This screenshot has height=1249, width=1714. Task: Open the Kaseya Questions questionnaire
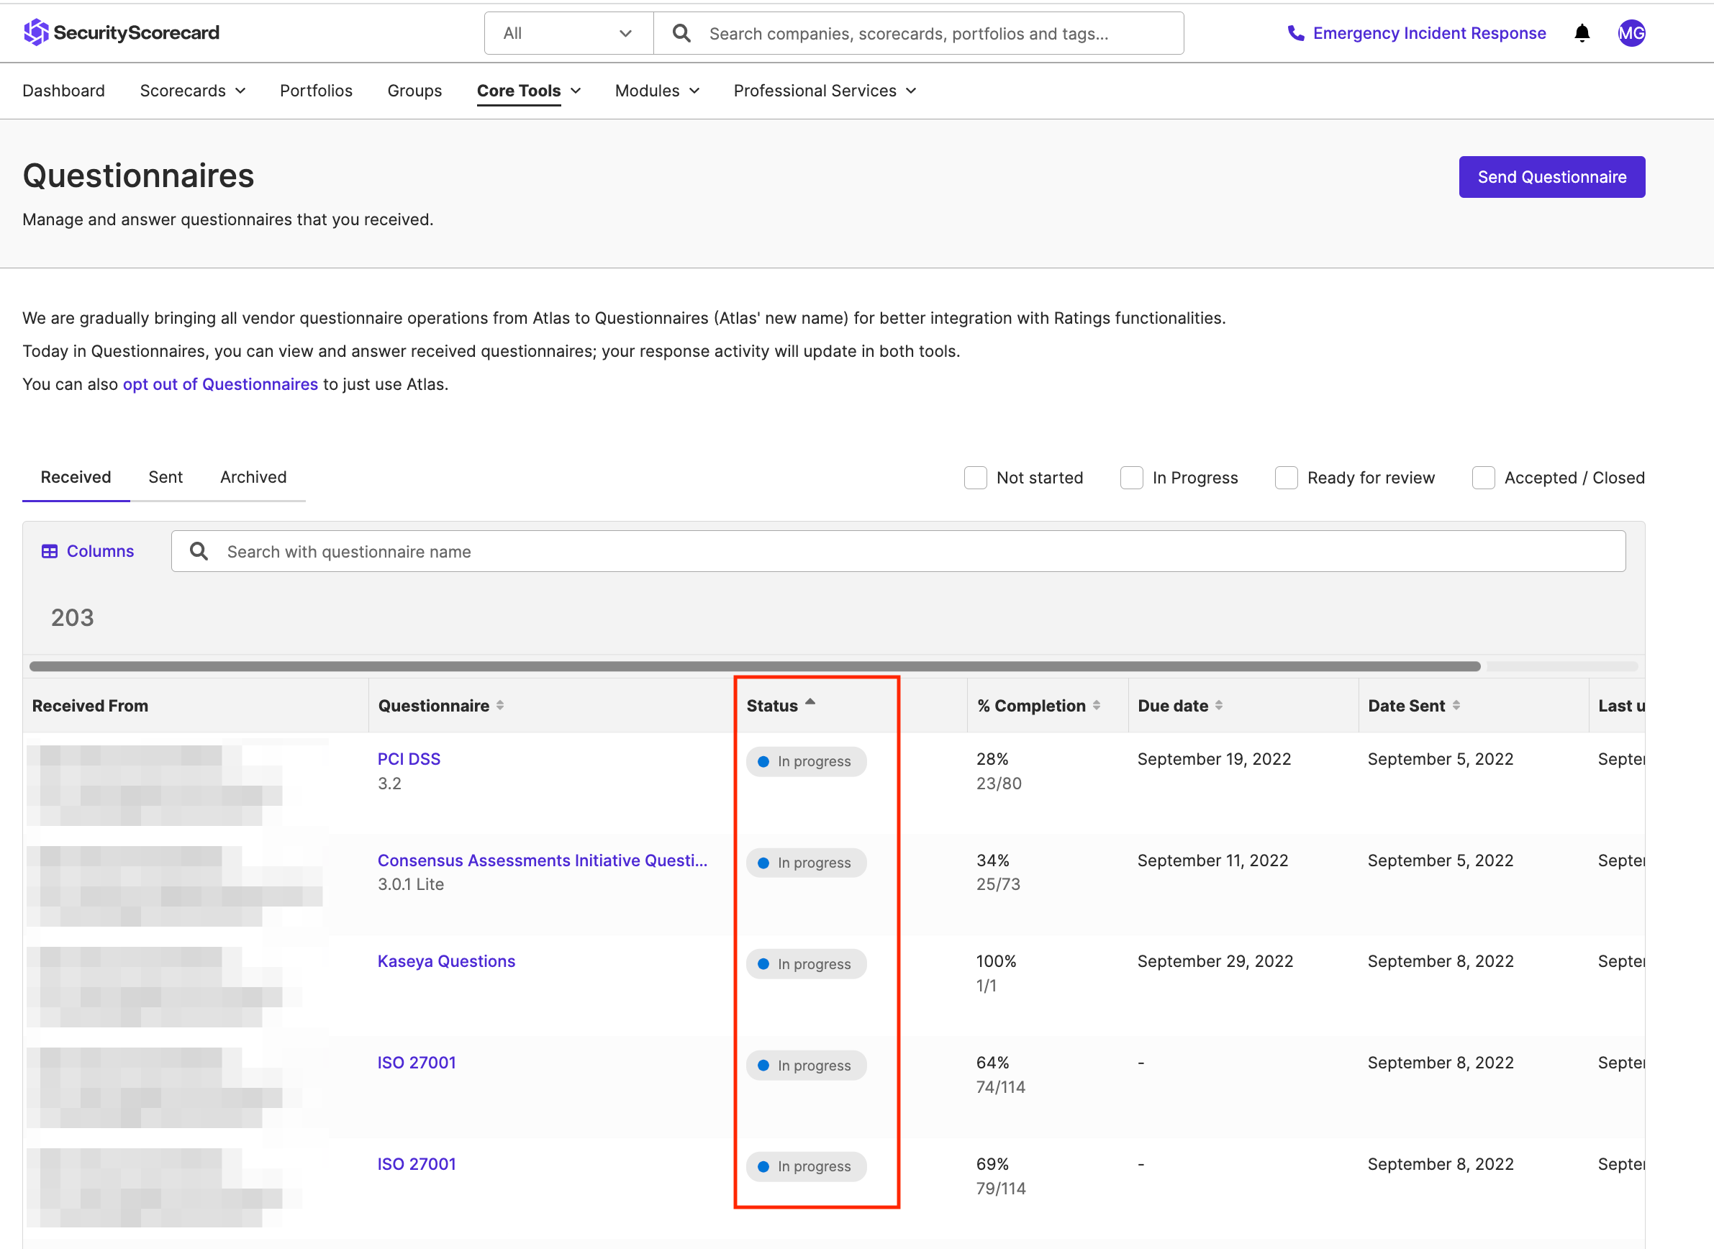[446, 962]
